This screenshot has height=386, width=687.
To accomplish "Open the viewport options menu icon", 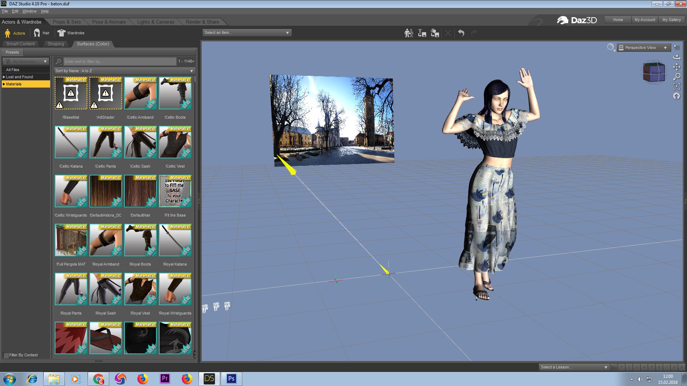I will click(x=676, y=47).
